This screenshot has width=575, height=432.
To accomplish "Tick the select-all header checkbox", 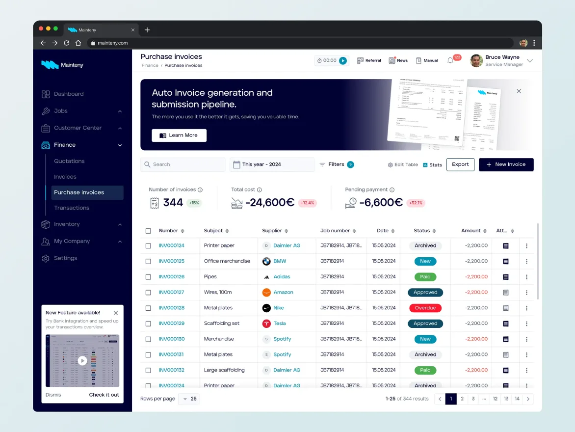I will point(148,231).
